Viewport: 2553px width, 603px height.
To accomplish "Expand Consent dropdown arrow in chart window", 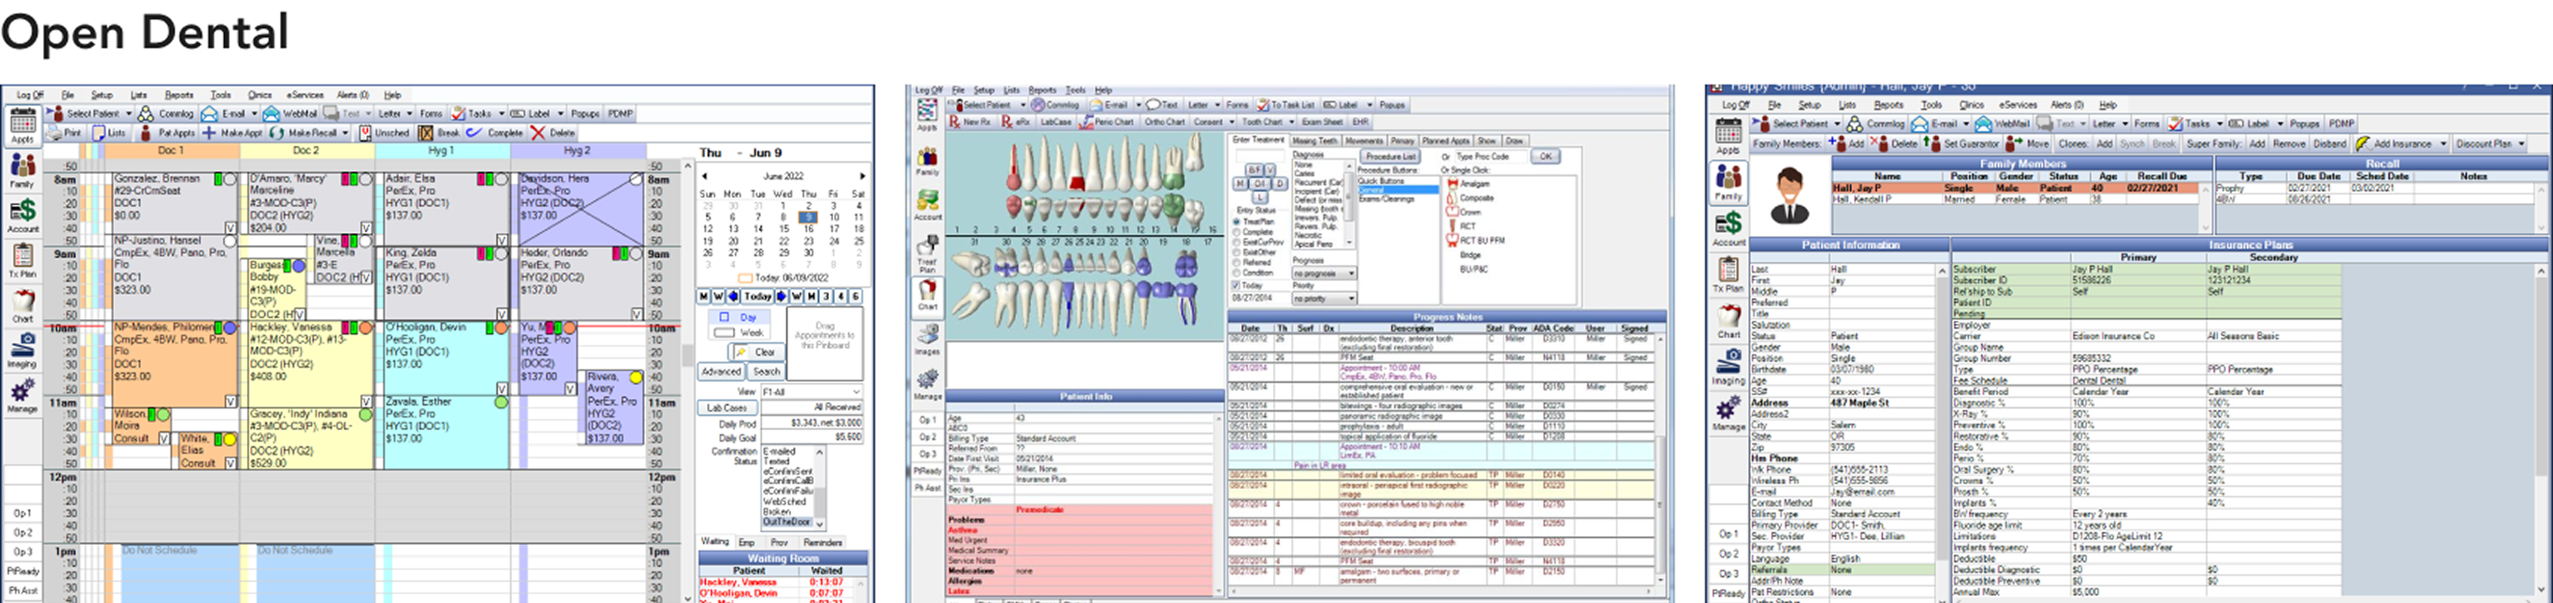I will (1231, 122).
